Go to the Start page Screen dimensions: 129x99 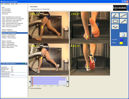click(x=3, y=7)
